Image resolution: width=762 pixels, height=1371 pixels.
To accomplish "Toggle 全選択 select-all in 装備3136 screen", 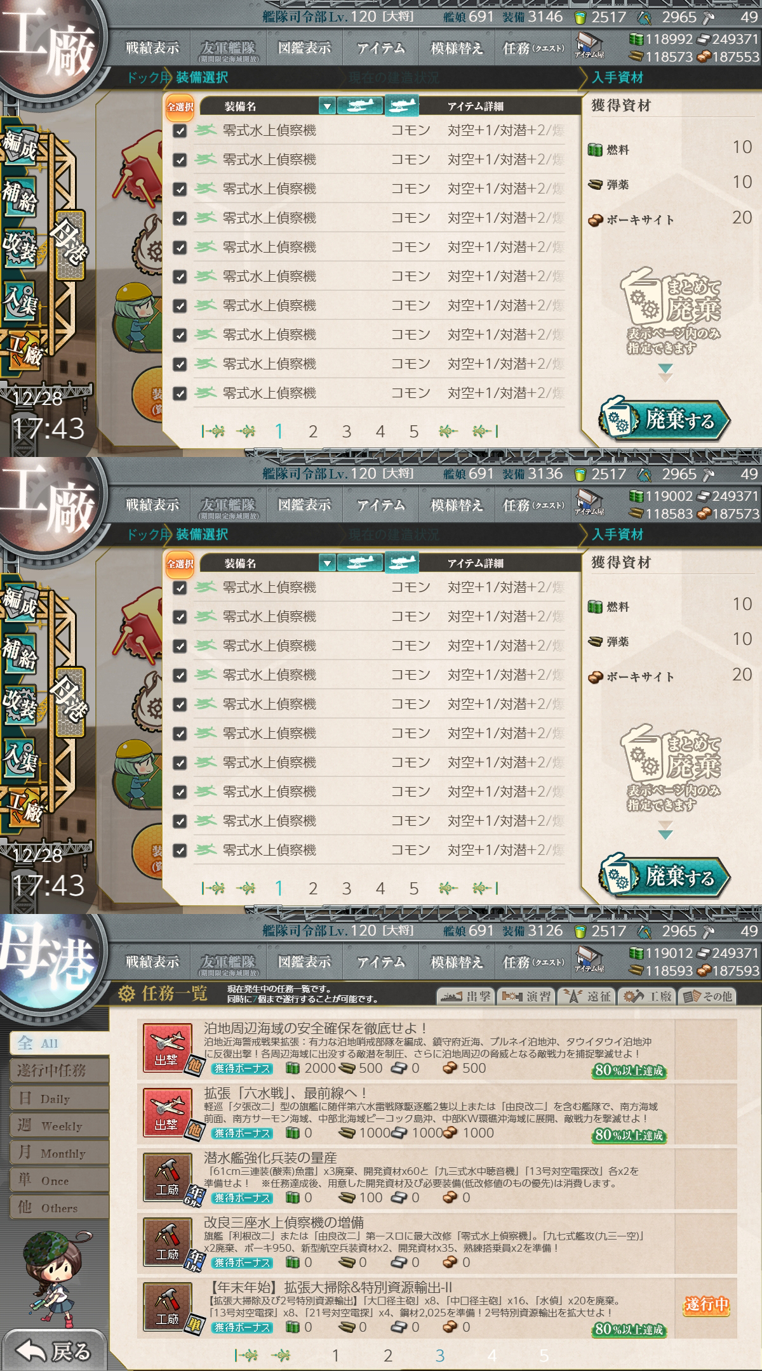I will pos(180,563).
